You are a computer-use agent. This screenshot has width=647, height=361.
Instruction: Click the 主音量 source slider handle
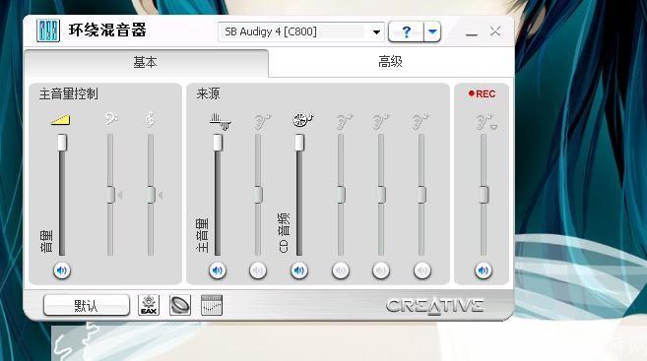coord(218,143)
